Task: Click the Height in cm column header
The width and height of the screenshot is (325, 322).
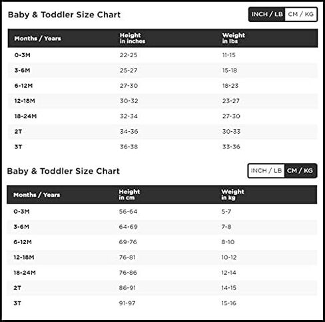Action: 129,194
